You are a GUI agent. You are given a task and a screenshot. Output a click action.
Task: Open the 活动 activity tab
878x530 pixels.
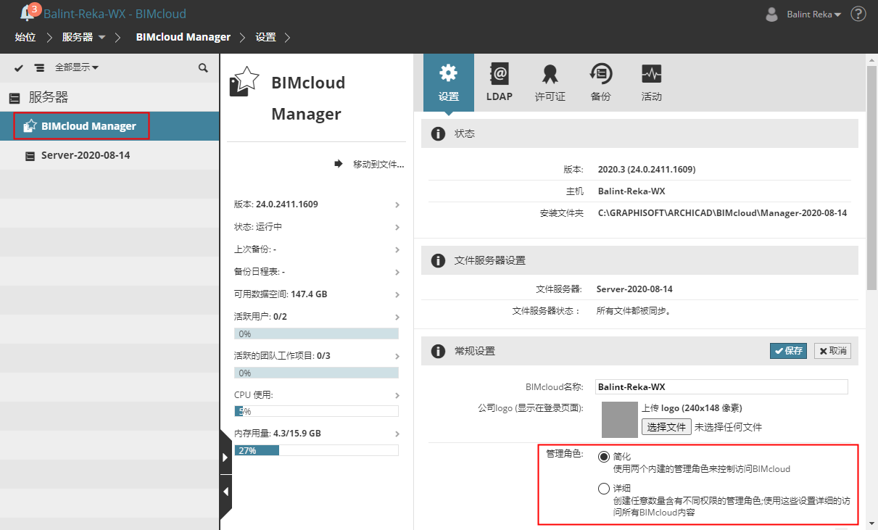click(651, 82)
